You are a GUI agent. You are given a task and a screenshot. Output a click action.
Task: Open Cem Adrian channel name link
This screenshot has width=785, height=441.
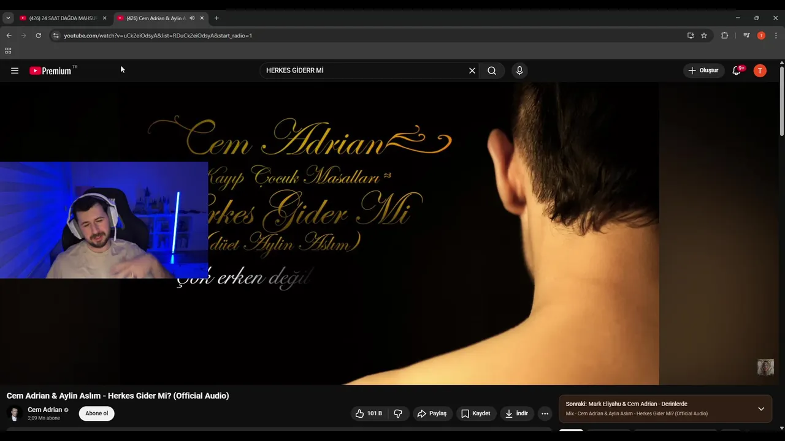[x=45, y=410]
